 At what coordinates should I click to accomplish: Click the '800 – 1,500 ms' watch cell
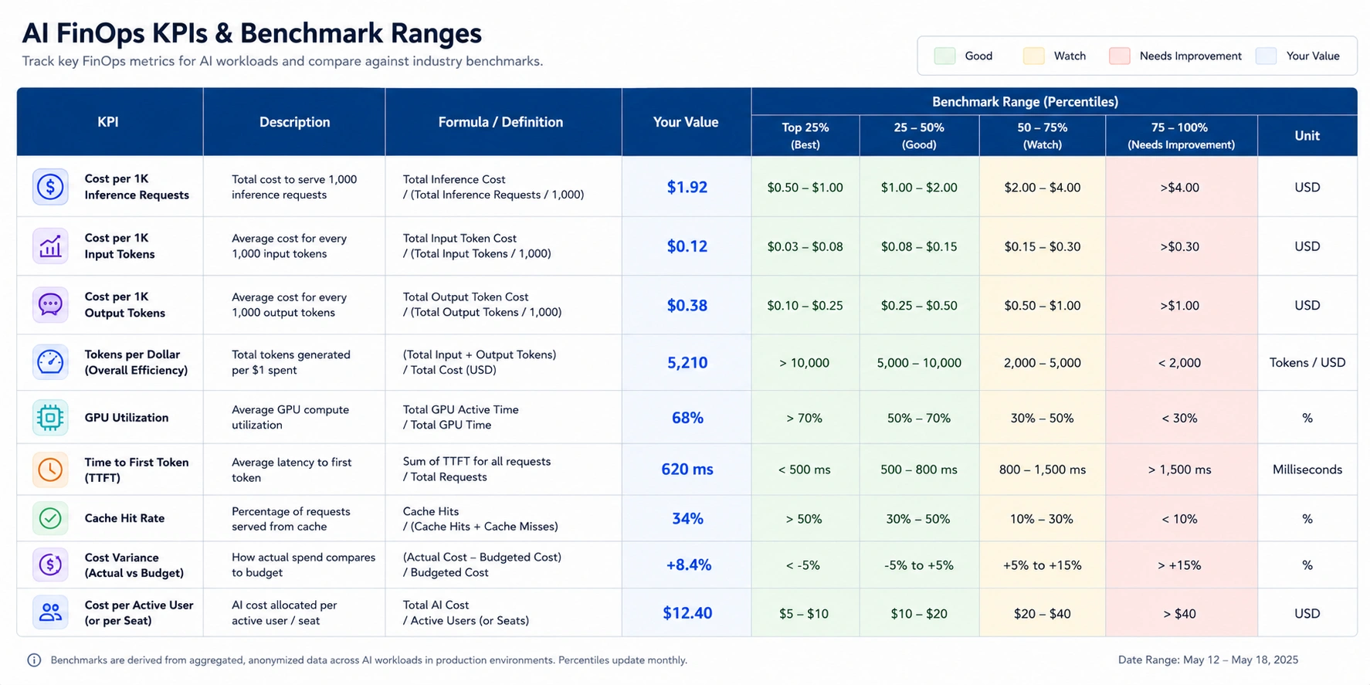click(x=1042, y=470)
